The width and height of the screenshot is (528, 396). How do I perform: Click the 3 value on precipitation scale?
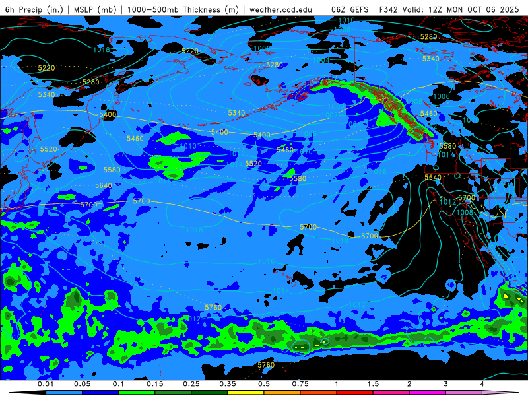[446, 384]
